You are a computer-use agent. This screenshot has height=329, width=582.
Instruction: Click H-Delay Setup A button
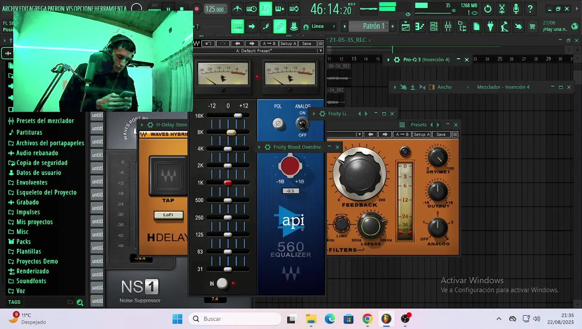(421, 134)
